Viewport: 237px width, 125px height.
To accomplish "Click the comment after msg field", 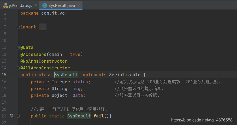I will pyautogui.click(x=139, y=88).
